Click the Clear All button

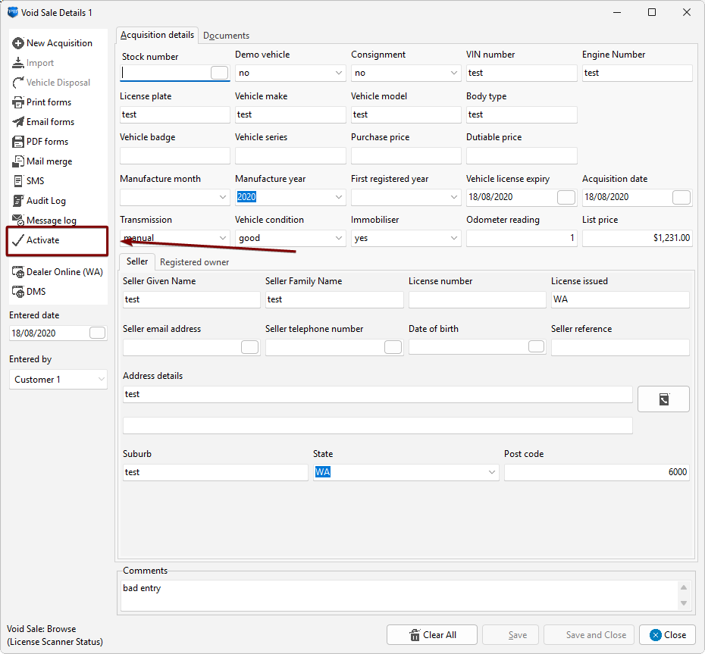coord(432,635)
